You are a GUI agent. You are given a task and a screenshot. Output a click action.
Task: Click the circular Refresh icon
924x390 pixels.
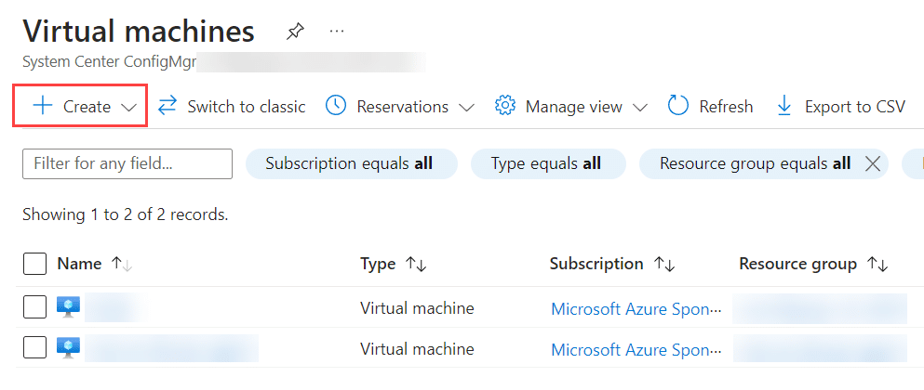678,107
